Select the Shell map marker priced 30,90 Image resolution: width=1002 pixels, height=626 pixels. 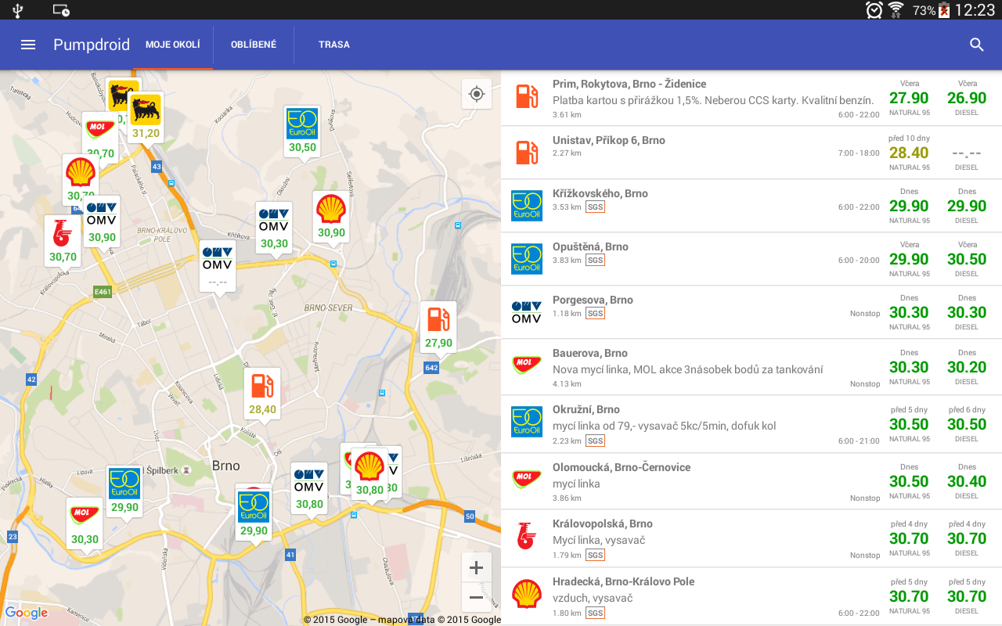[x=331, y=218]
